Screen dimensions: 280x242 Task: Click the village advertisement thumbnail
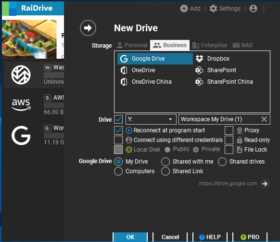click(x=29, y=39)
